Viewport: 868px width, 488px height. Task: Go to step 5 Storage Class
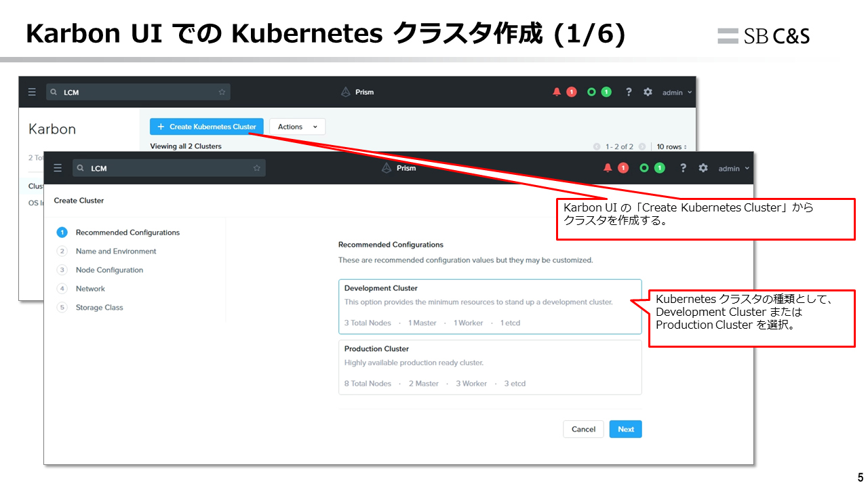tap(90, 307)
